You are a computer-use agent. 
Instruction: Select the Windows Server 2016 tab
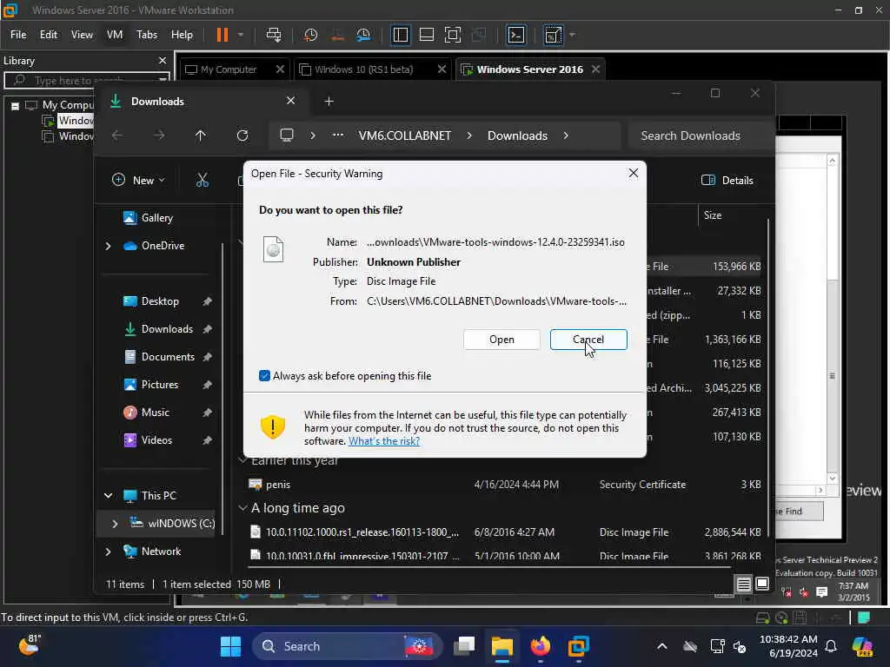point(529,69)
